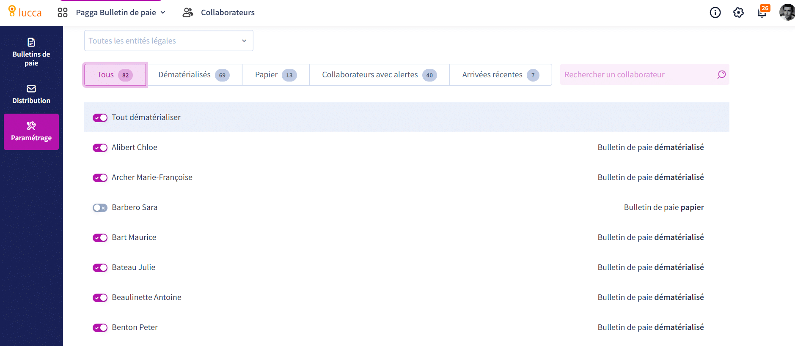The image size is (795, 346).
Task: Turn off toggle for Bateau Julie
Action: point(100,268)
